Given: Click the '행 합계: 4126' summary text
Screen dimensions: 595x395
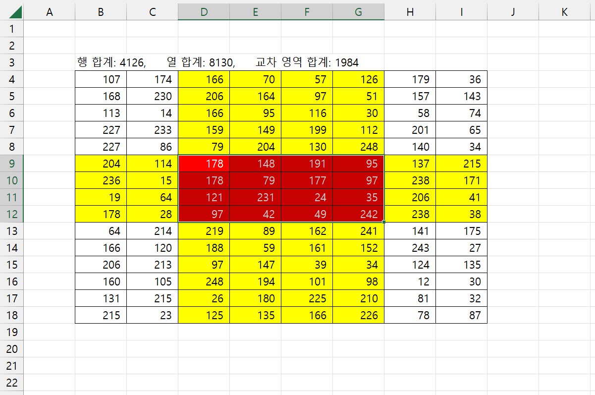Looking at the screenshot, I should pos(111,62).
